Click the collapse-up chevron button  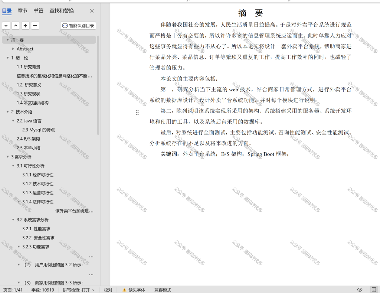(16, 26)
